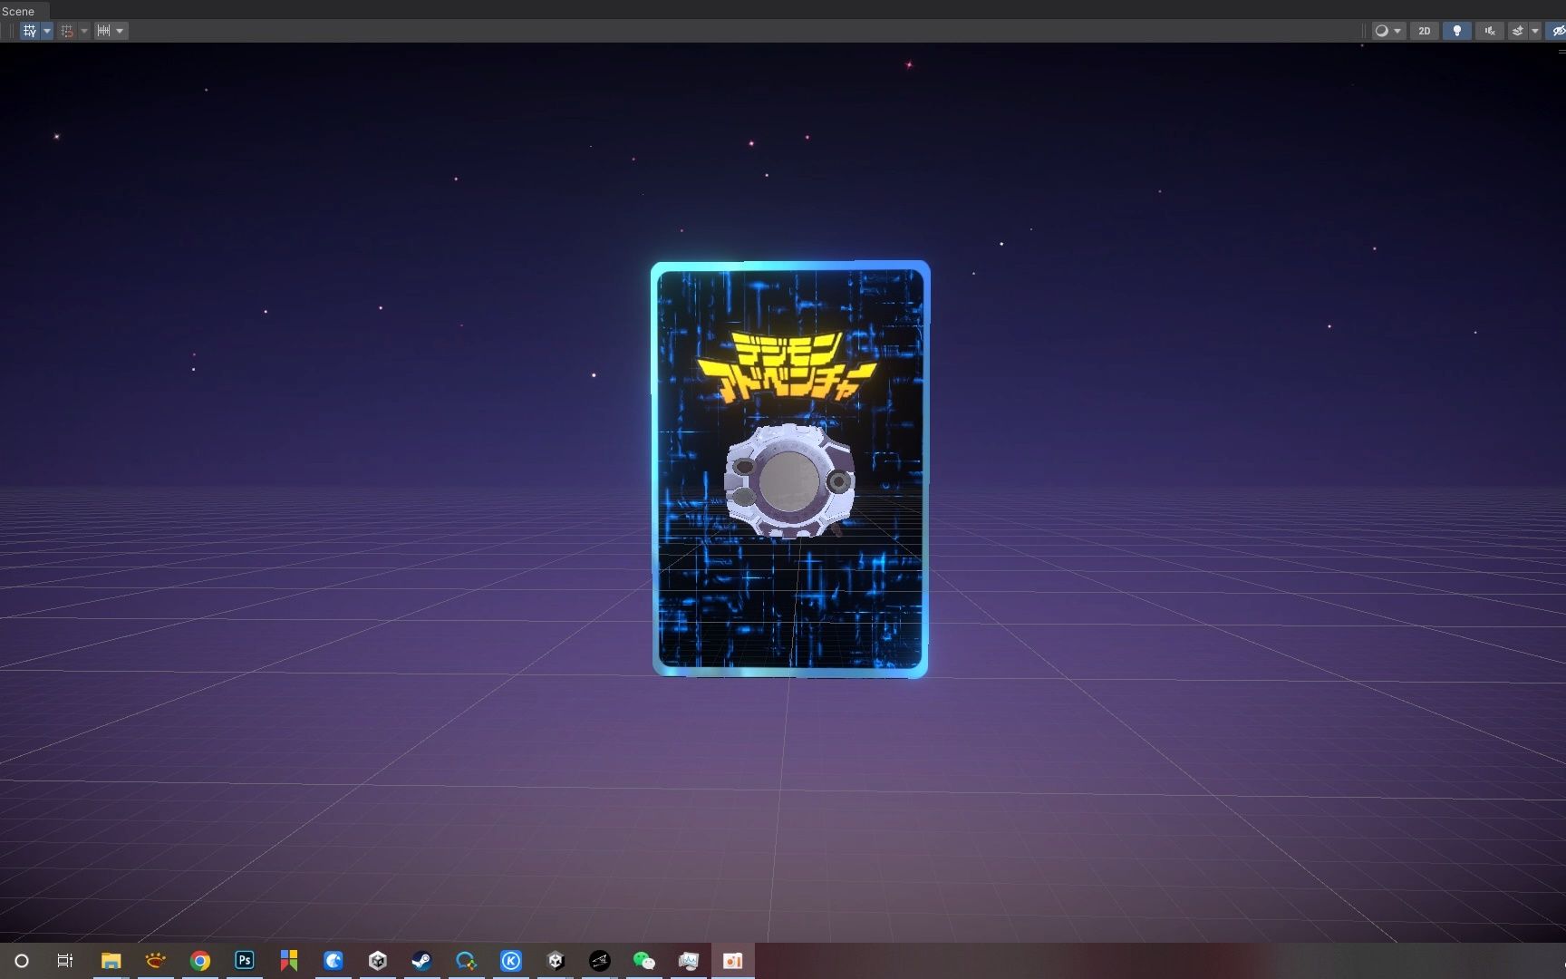1566x979 pixels.
Task: Click the increment snapping ruler icon
Action: pos(103,31)
